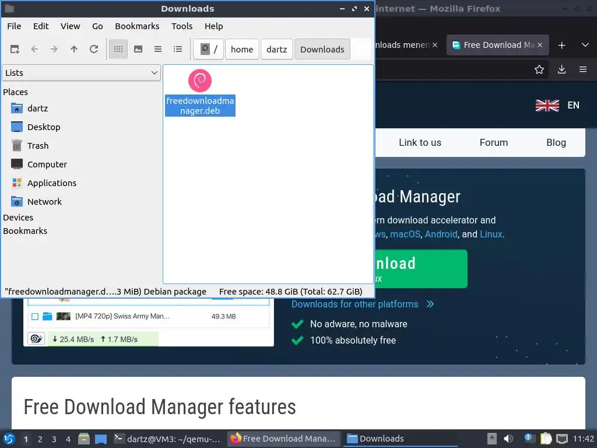Change website language from EN
This screenshot has width=597, height=448.
pos(557,105)
